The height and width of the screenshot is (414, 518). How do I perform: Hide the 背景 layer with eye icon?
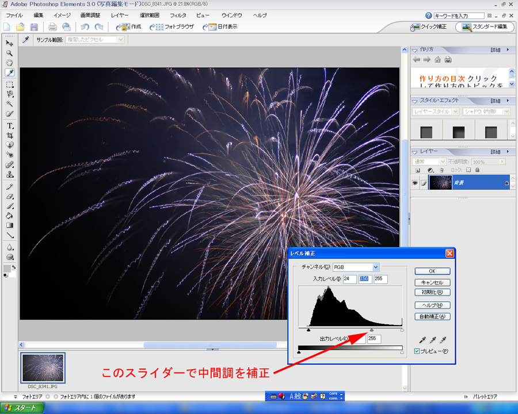click(x=414, y=182)
